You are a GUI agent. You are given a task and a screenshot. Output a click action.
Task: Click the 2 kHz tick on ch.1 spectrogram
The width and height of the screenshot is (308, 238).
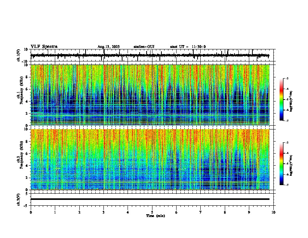[x=26, y=113]
